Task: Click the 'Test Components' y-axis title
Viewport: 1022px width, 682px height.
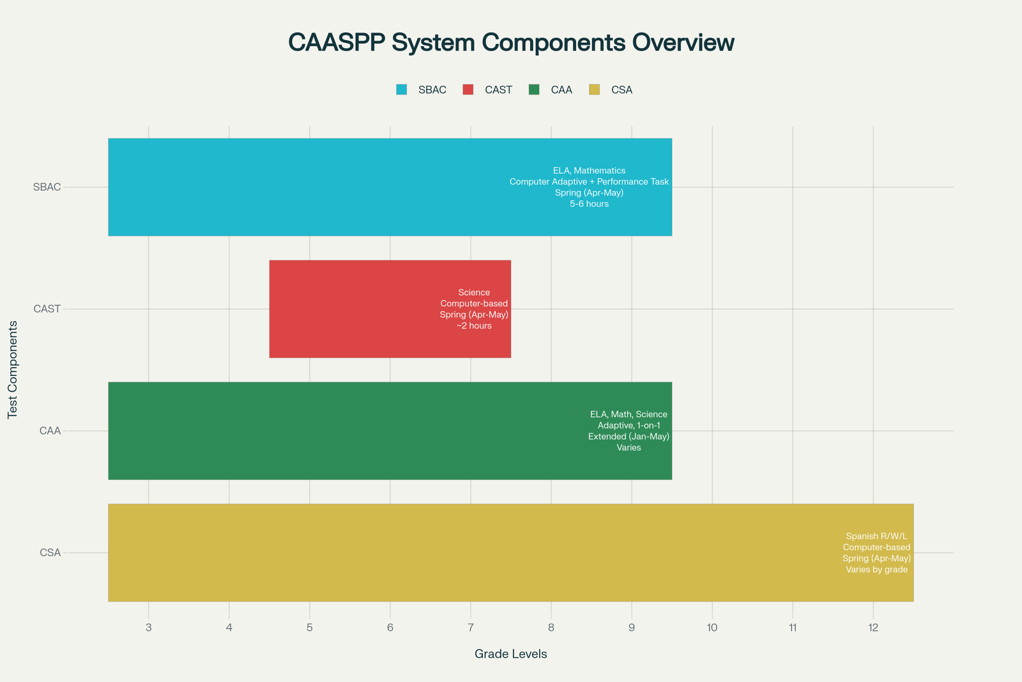Action: coord(13,370)
